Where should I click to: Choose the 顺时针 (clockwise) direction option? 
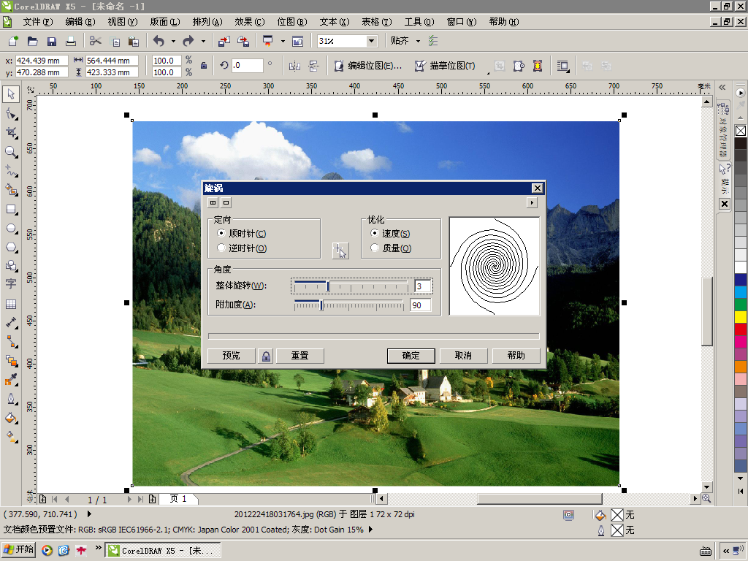241,233
